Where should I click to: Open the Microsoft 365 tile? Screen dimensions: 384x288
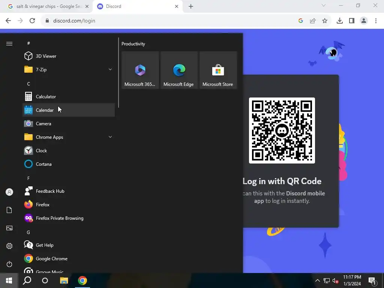pyautogui.click(x=140, y=70)
